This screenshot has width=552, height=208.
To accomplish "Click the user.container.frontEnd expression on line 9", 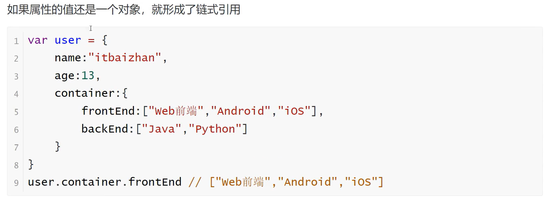I will pos(105,182).
